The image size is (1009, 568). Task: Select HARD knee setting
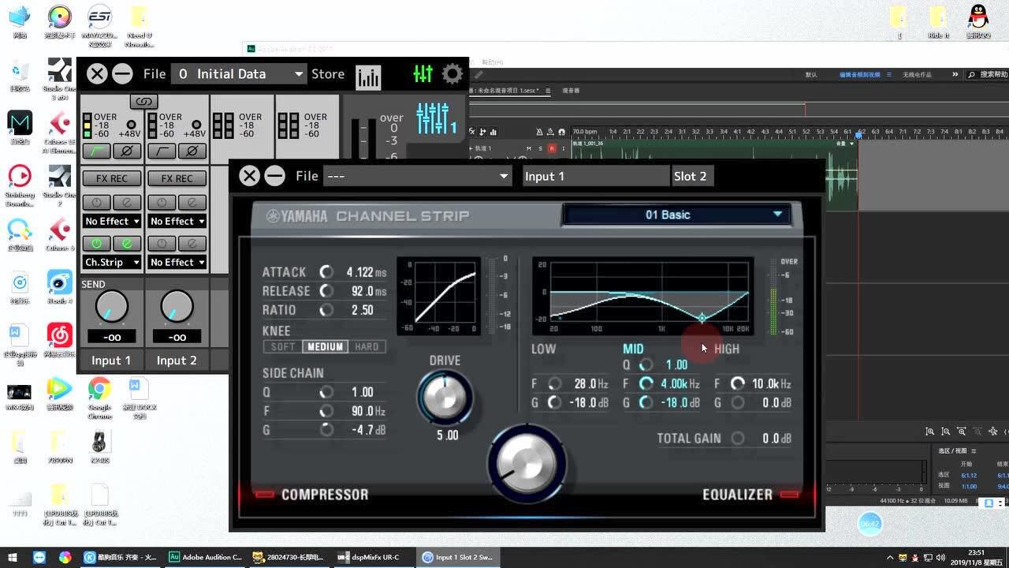[x=367, y=347]
